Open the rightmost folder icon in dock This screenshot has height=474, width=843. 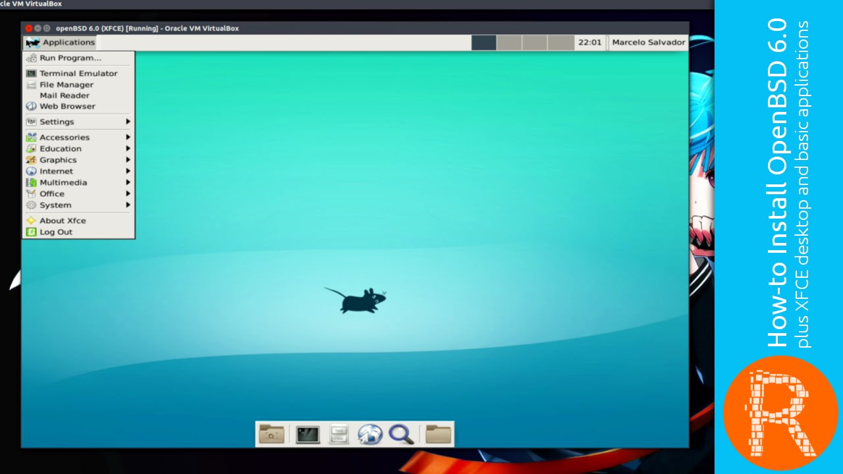438,434
